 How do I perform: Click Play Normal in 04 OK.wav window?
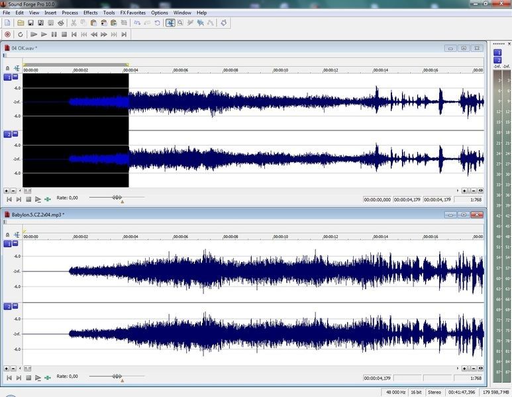pos(38,199)
